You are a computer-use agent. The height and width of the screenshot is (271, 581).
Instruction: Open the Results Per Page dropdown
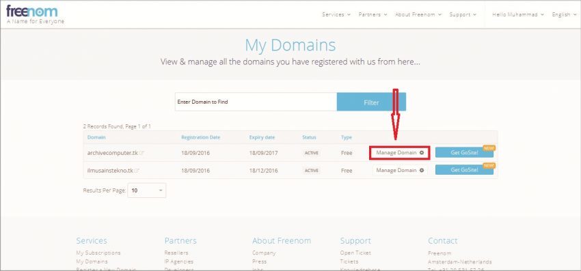[147, 190]
